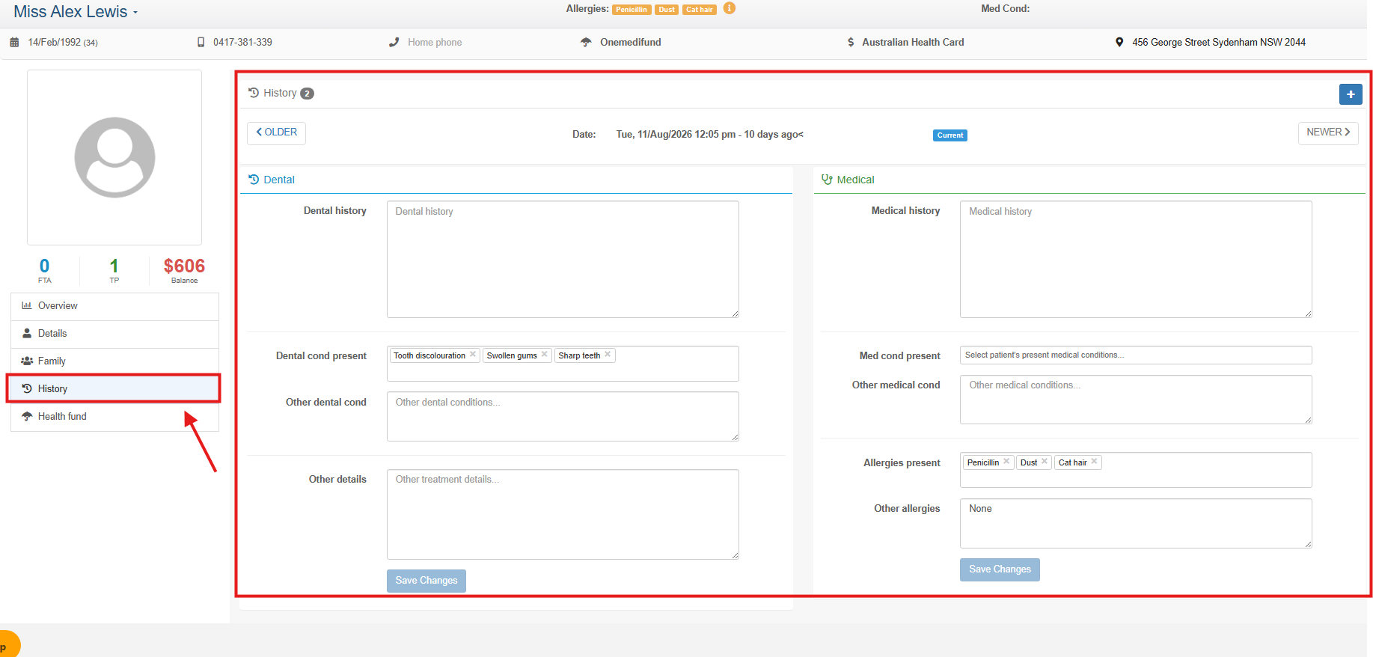Screen dimensions: 1373x657
Task: Save Changes in the Medical section
Action: 1000,569
